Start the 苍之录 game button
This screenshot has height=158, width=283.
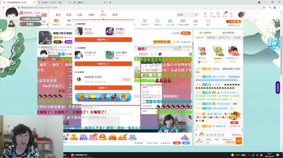click(x=88, y=33)
